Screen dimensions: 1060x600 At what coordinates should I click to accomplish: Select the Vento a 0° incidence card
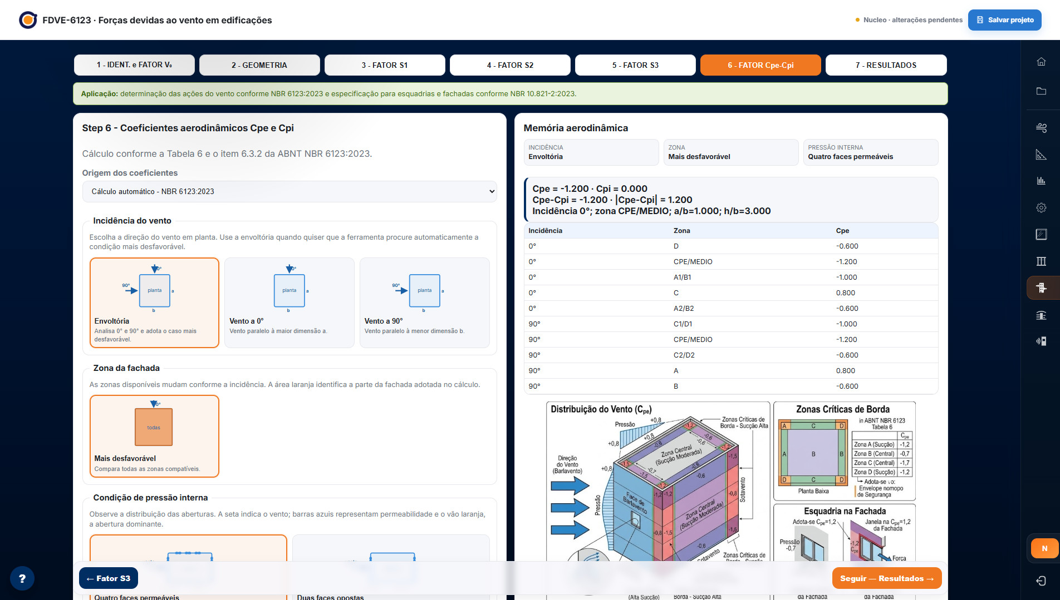point(289,303)
